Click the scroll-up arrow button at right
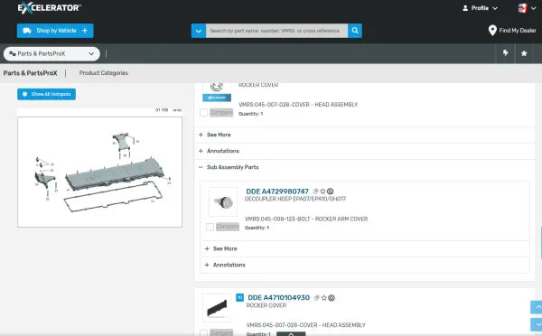The height and width of the screenshot is (336, 542). coord(537,307)
